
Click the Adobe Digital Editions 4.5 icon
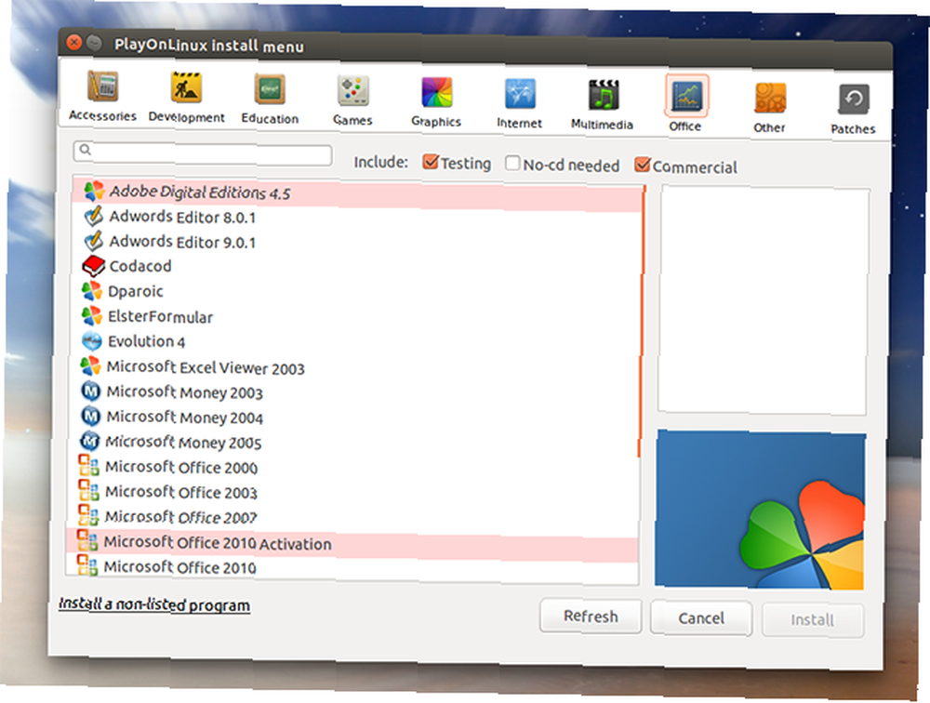(x=94, y=191)
